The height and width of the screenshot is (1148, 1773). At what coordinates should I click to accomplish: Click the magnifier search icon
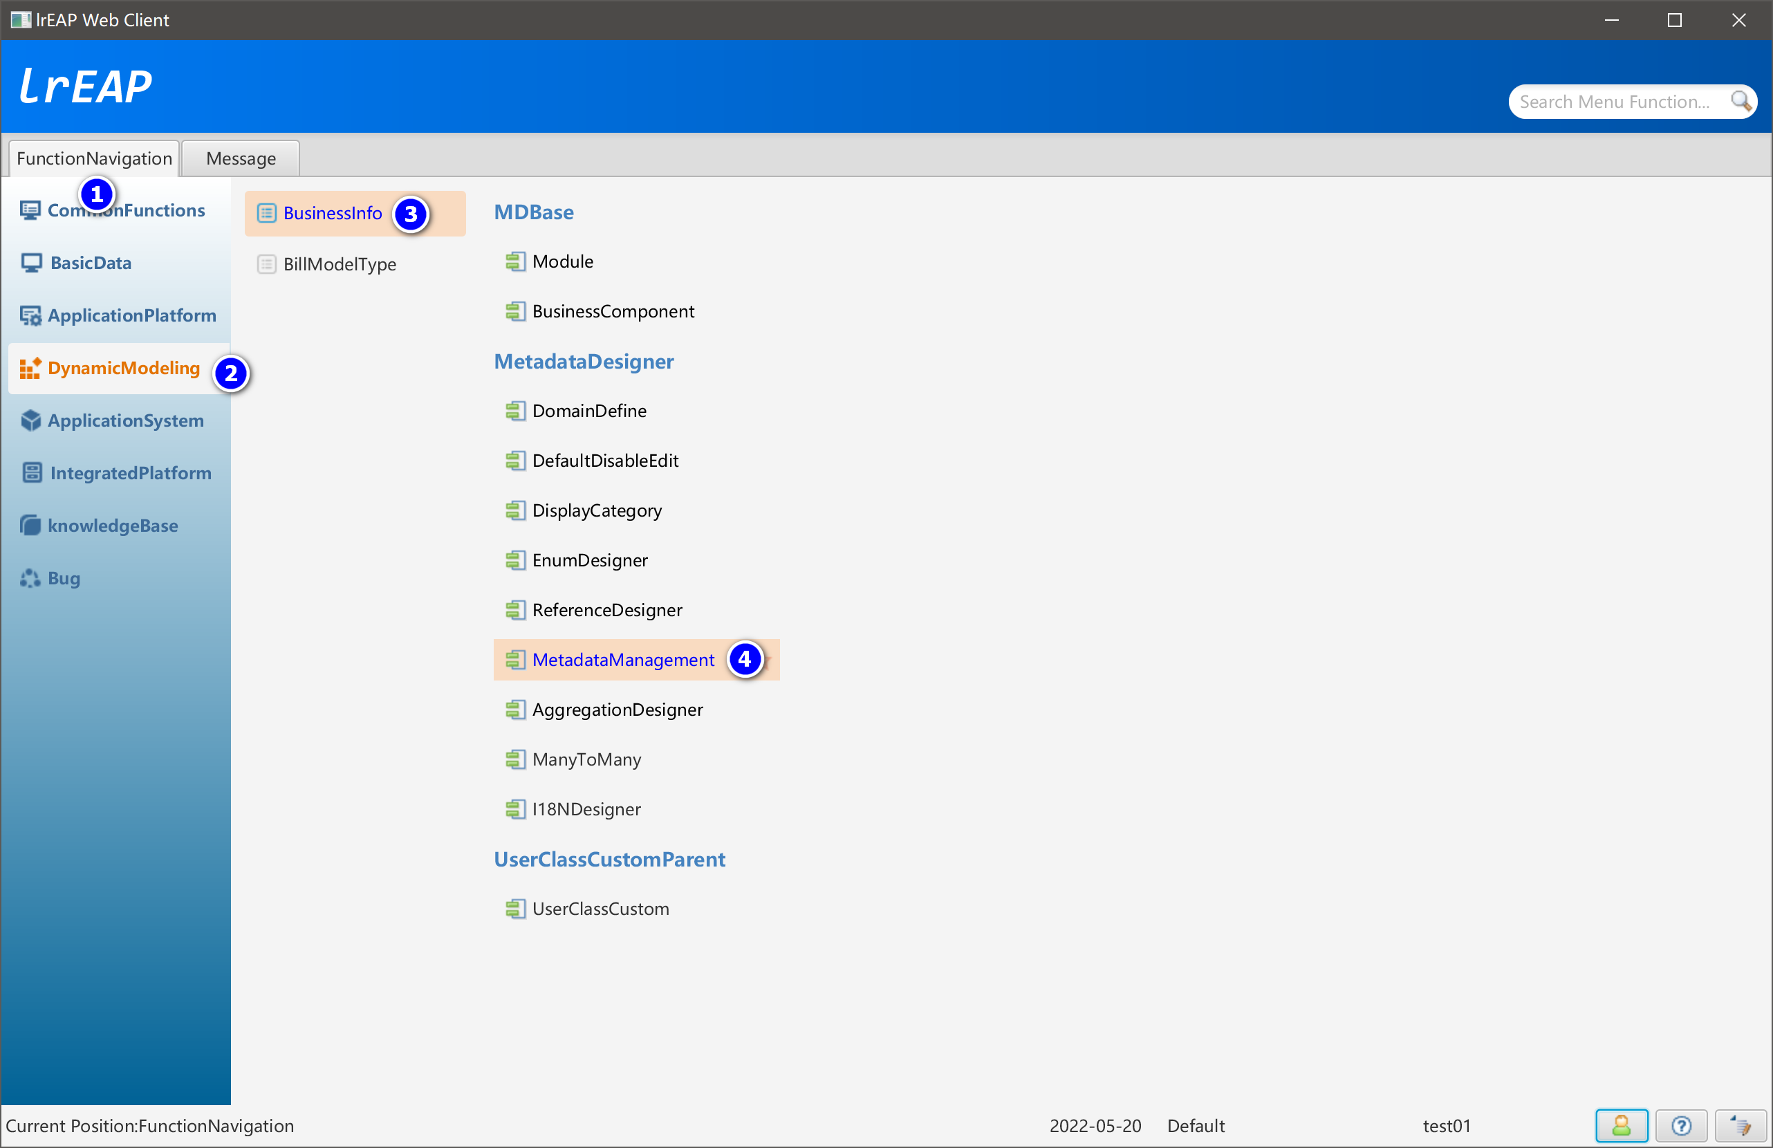point(1742,102)
